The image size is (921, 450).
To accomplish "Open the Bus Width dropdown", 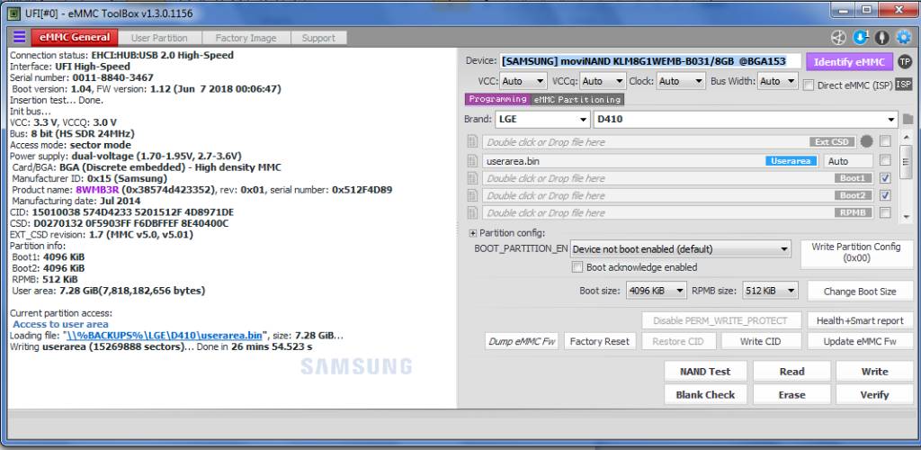I will (x=778, y=81).
